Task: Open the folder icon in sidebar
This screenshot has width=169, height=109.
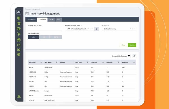Action: [19, 45]
